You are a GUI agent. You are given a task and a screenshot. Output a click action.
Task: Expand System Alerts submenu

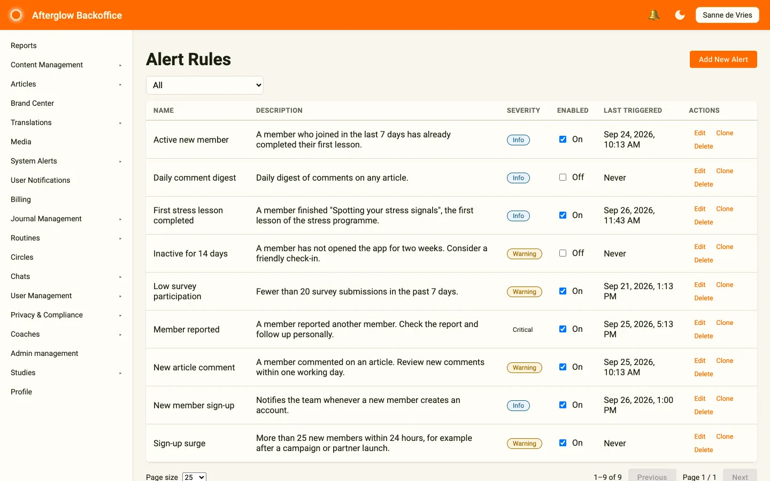[x=66, y=161]
